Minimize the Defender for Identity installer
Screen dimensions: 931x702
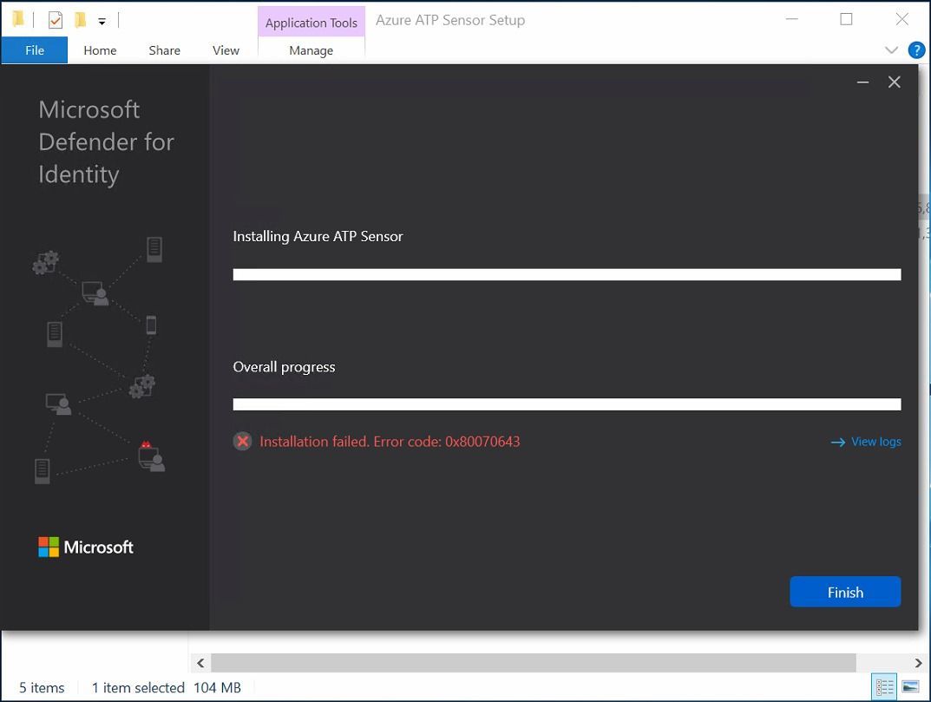coord(862,82)
